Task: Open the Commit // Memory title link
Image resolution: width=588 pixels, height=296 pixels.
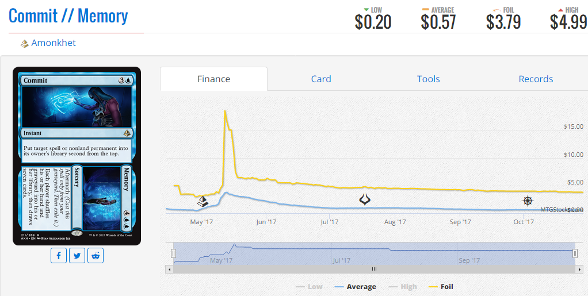Action: click(x=68, y=16)
